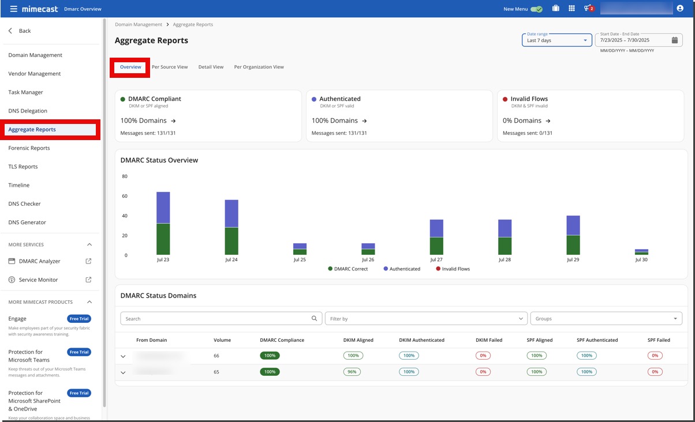The image size is (695, 422).
Task: Collapse the More Mimecast Products section
Action: [89, 302]
